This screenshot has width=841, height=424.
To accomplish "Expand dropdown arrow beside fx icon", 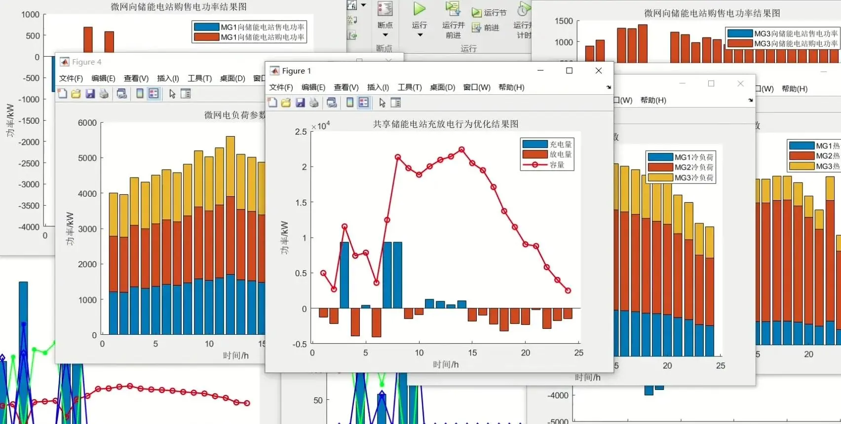I will tap(364, 5).
